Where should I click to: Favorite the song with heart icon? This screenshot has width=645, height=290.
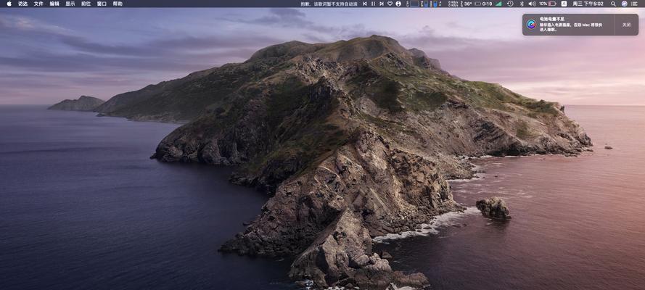point(390,4)
